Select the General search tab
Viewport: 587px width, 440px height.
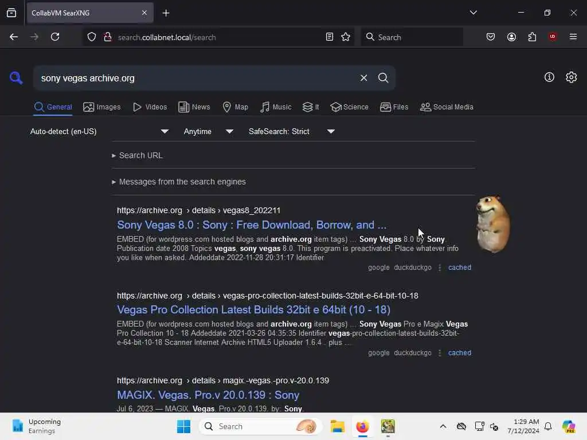click(x=53, y=107)
